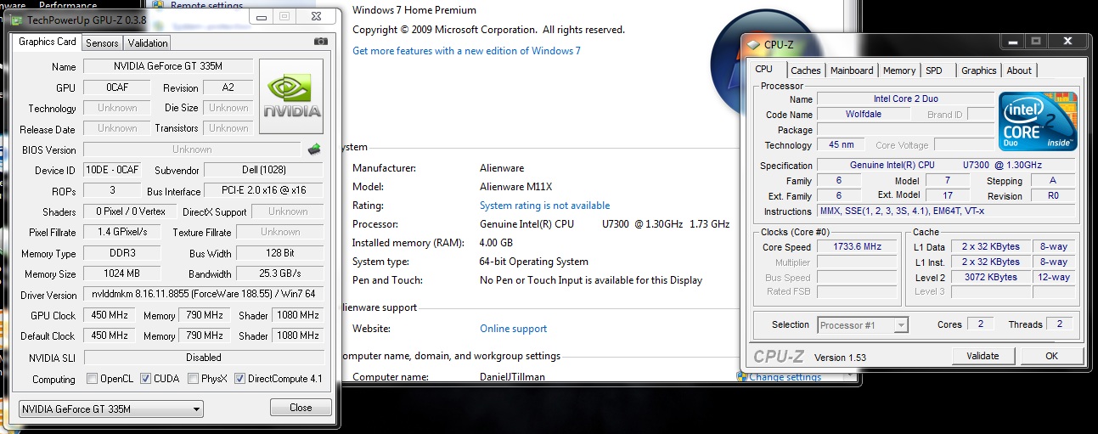Open the Memory tab in CPU-Z
This screenshot has width=1098, height=434.
(899, 70)
